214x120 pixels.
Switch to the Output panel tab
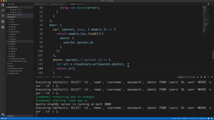[47, 77]
